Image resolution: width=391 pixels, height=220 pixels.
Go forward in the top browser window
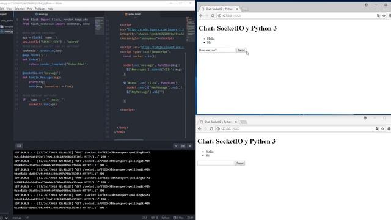point(206,15)
